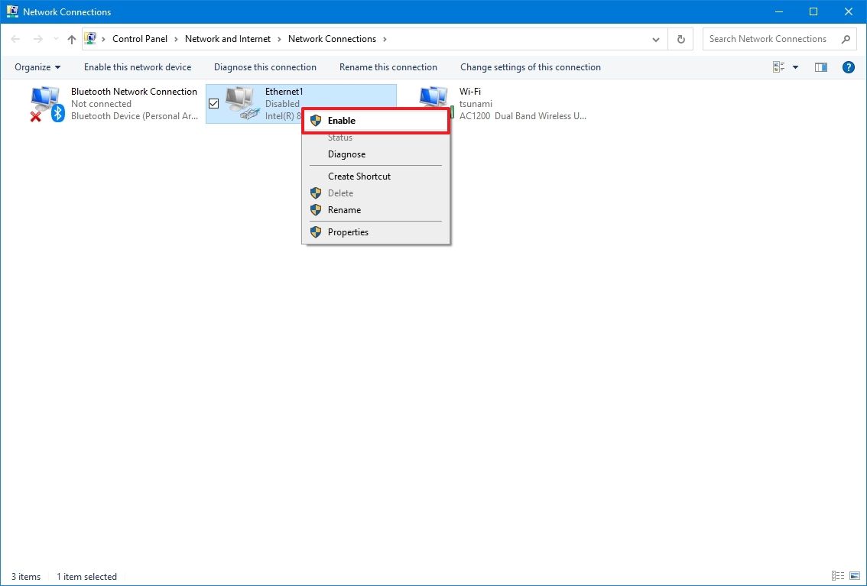This screenshot has height=586, width=867.
Task: Click inside the Search Network Connections box
Action: pyautogui.click(x=767, y=38)
